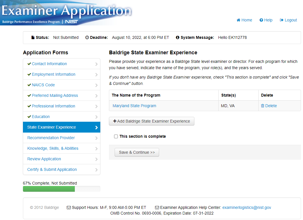This screenshot has height=220, width=303.
Task: Click the Logout arrow icon
Action: tap(282, 20)
